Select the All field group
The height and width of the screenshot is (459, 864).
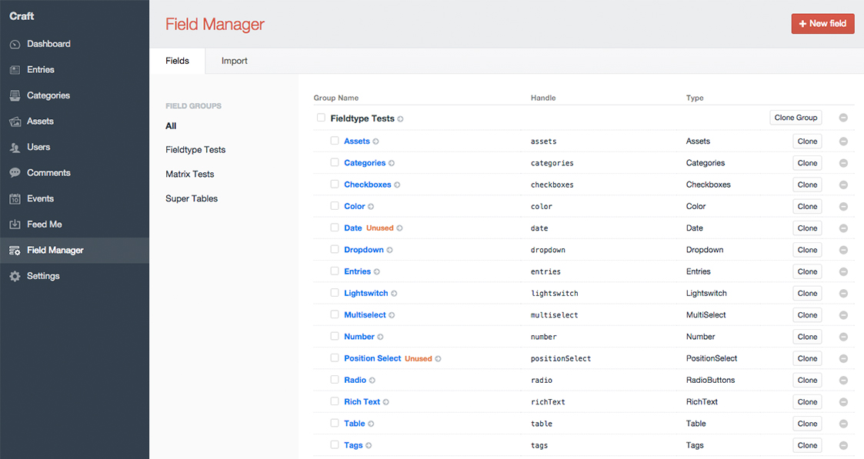(171, 126)
